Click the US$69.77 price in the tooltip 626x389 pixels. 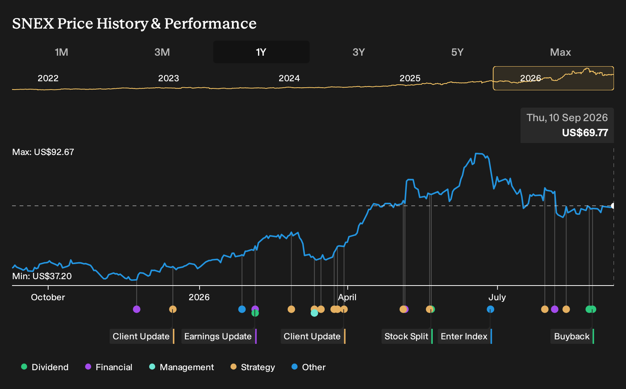[585, 133]
